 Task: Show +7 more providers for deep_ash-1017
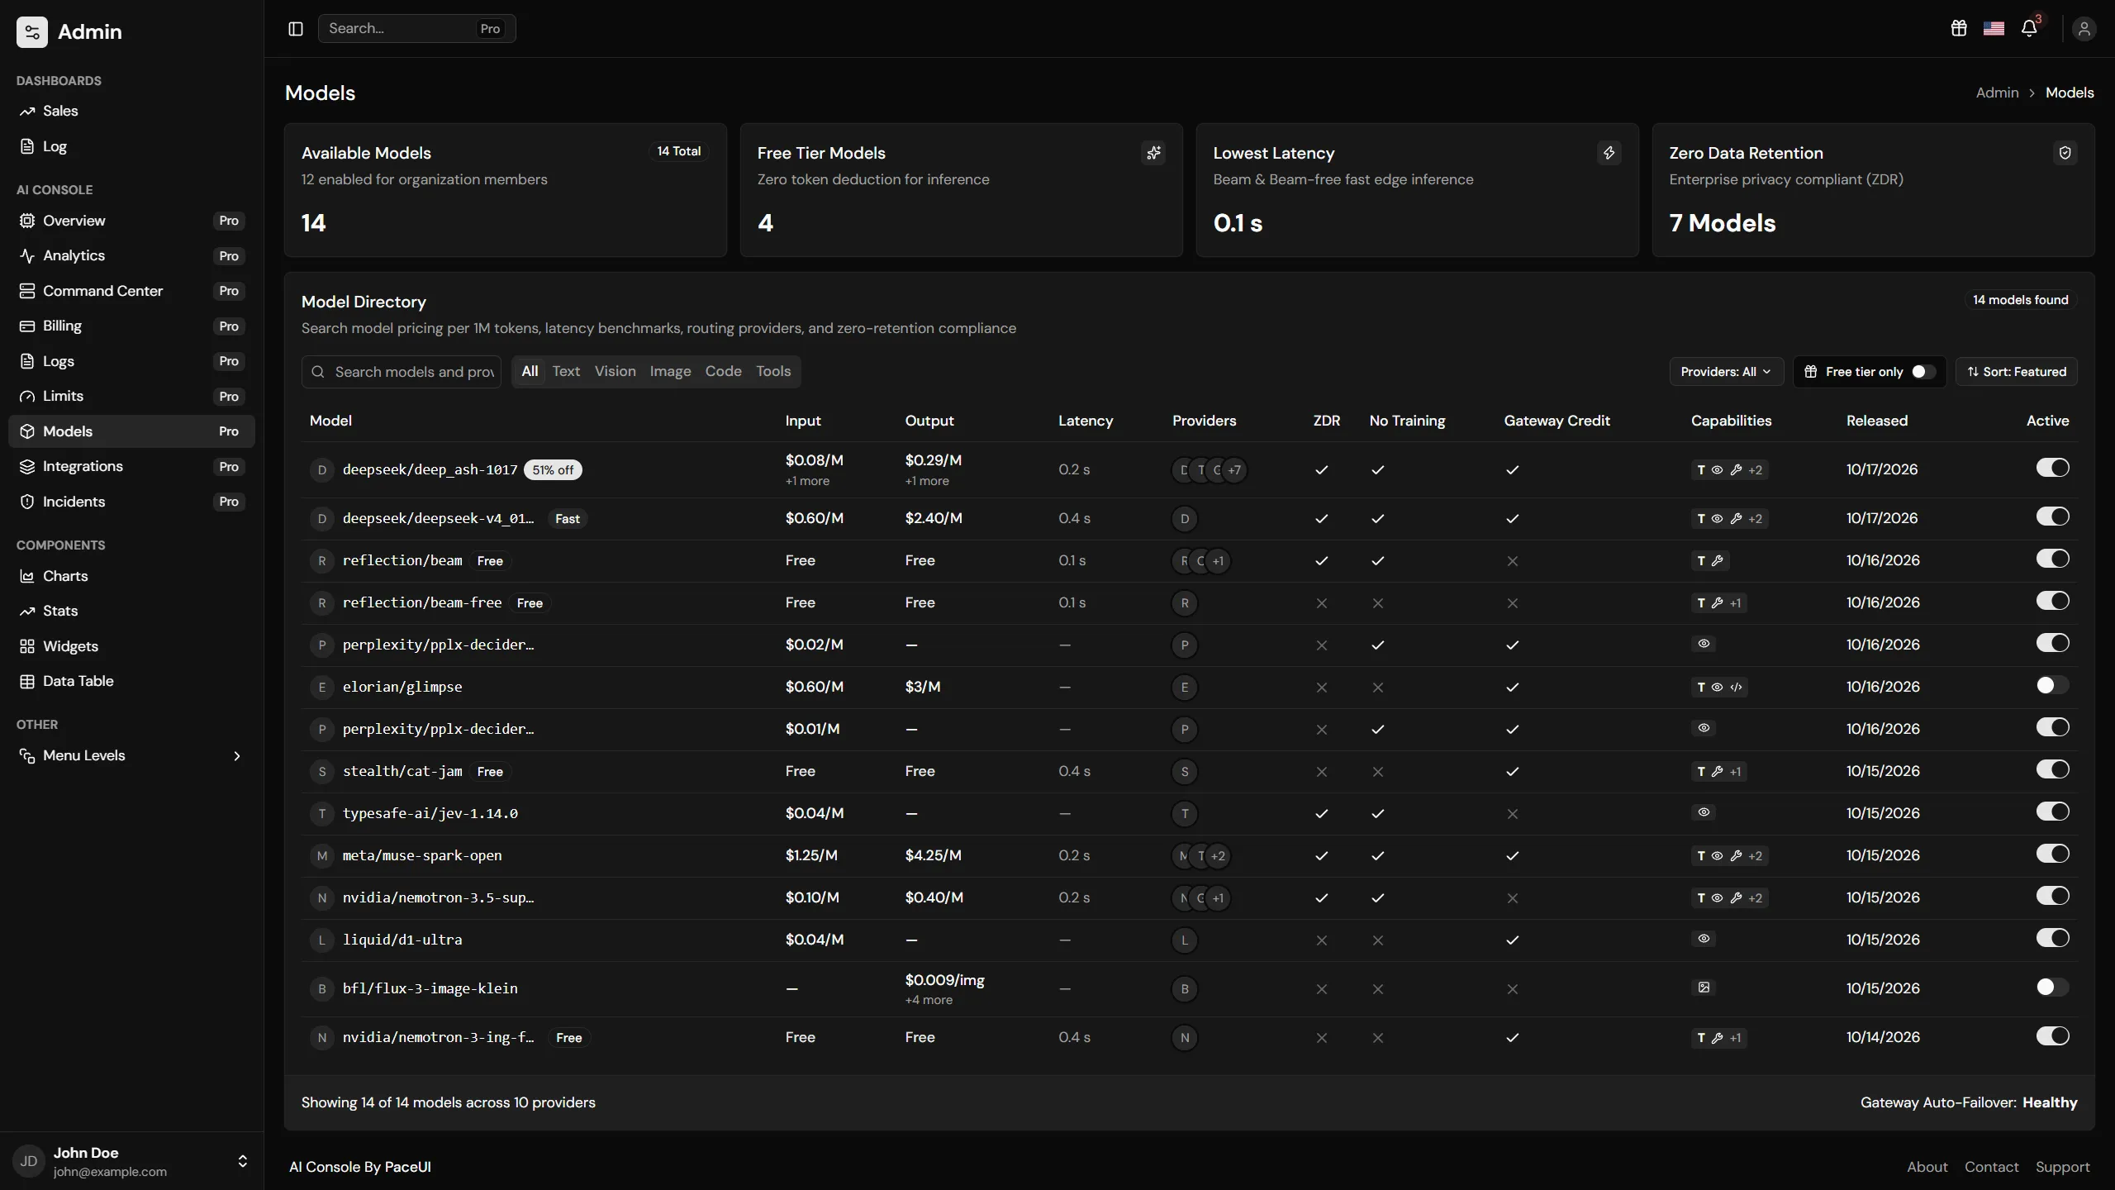[x=1233, y=470]
